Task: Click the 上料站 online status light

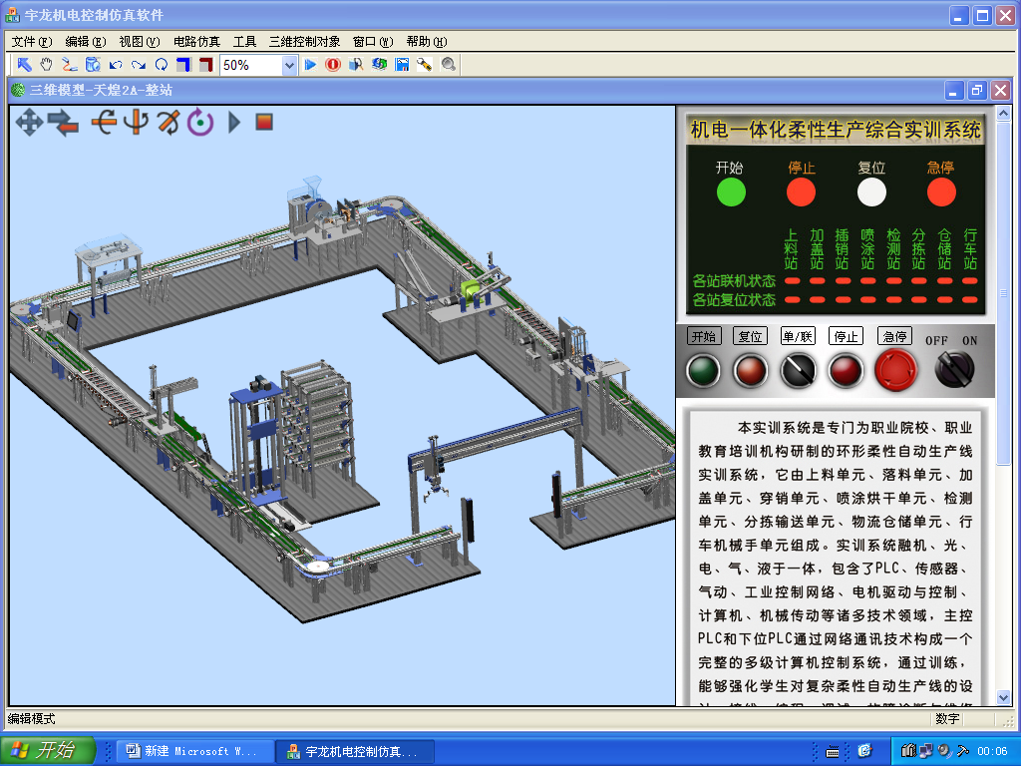Action: [x=792, y=281]
